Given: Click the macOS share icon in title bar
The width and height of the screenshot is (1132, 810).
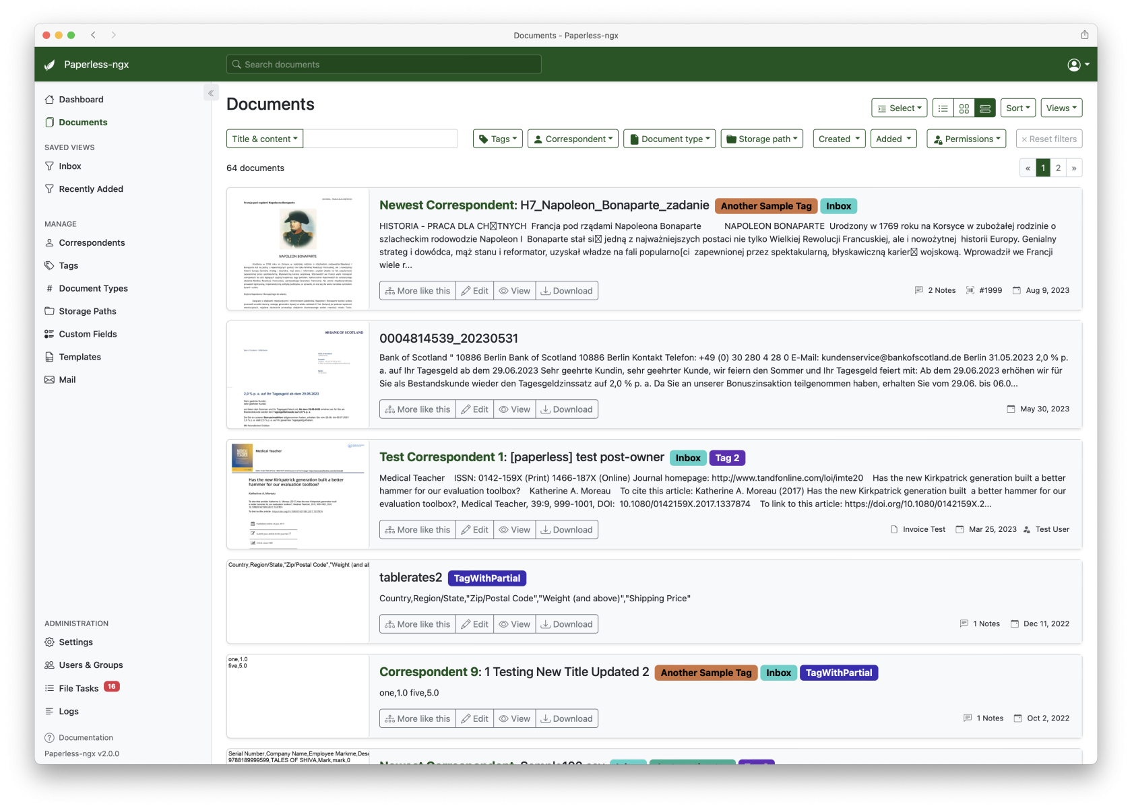Looking at the screenshot, I should click(x=1084, y=35).
